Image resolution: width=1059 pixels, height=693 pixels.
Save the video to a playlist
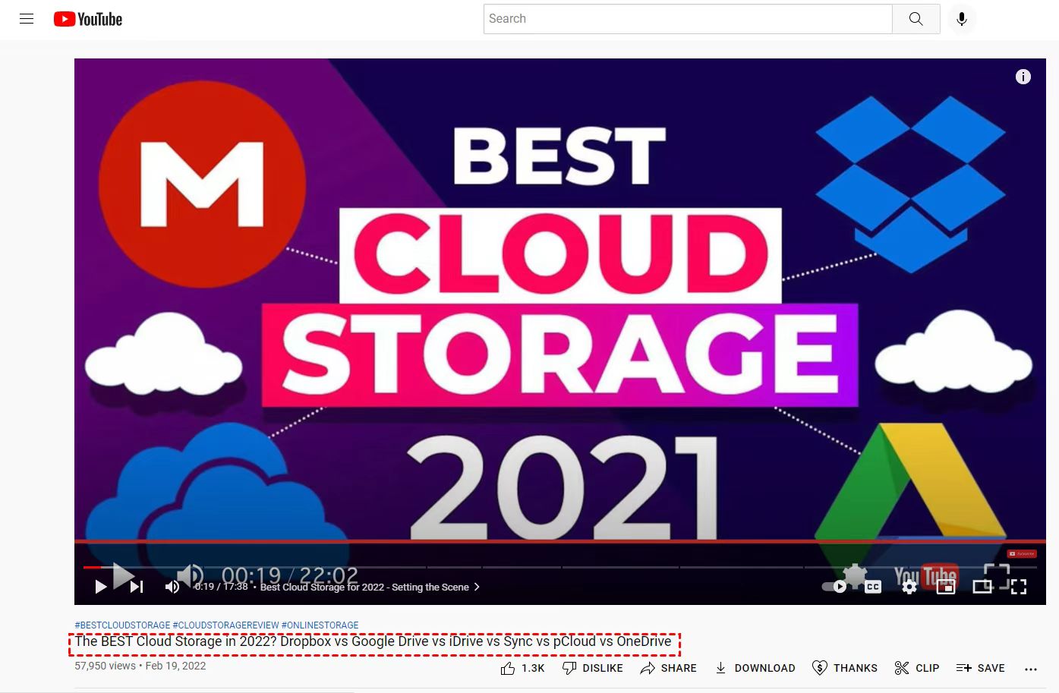click(980, 668)
